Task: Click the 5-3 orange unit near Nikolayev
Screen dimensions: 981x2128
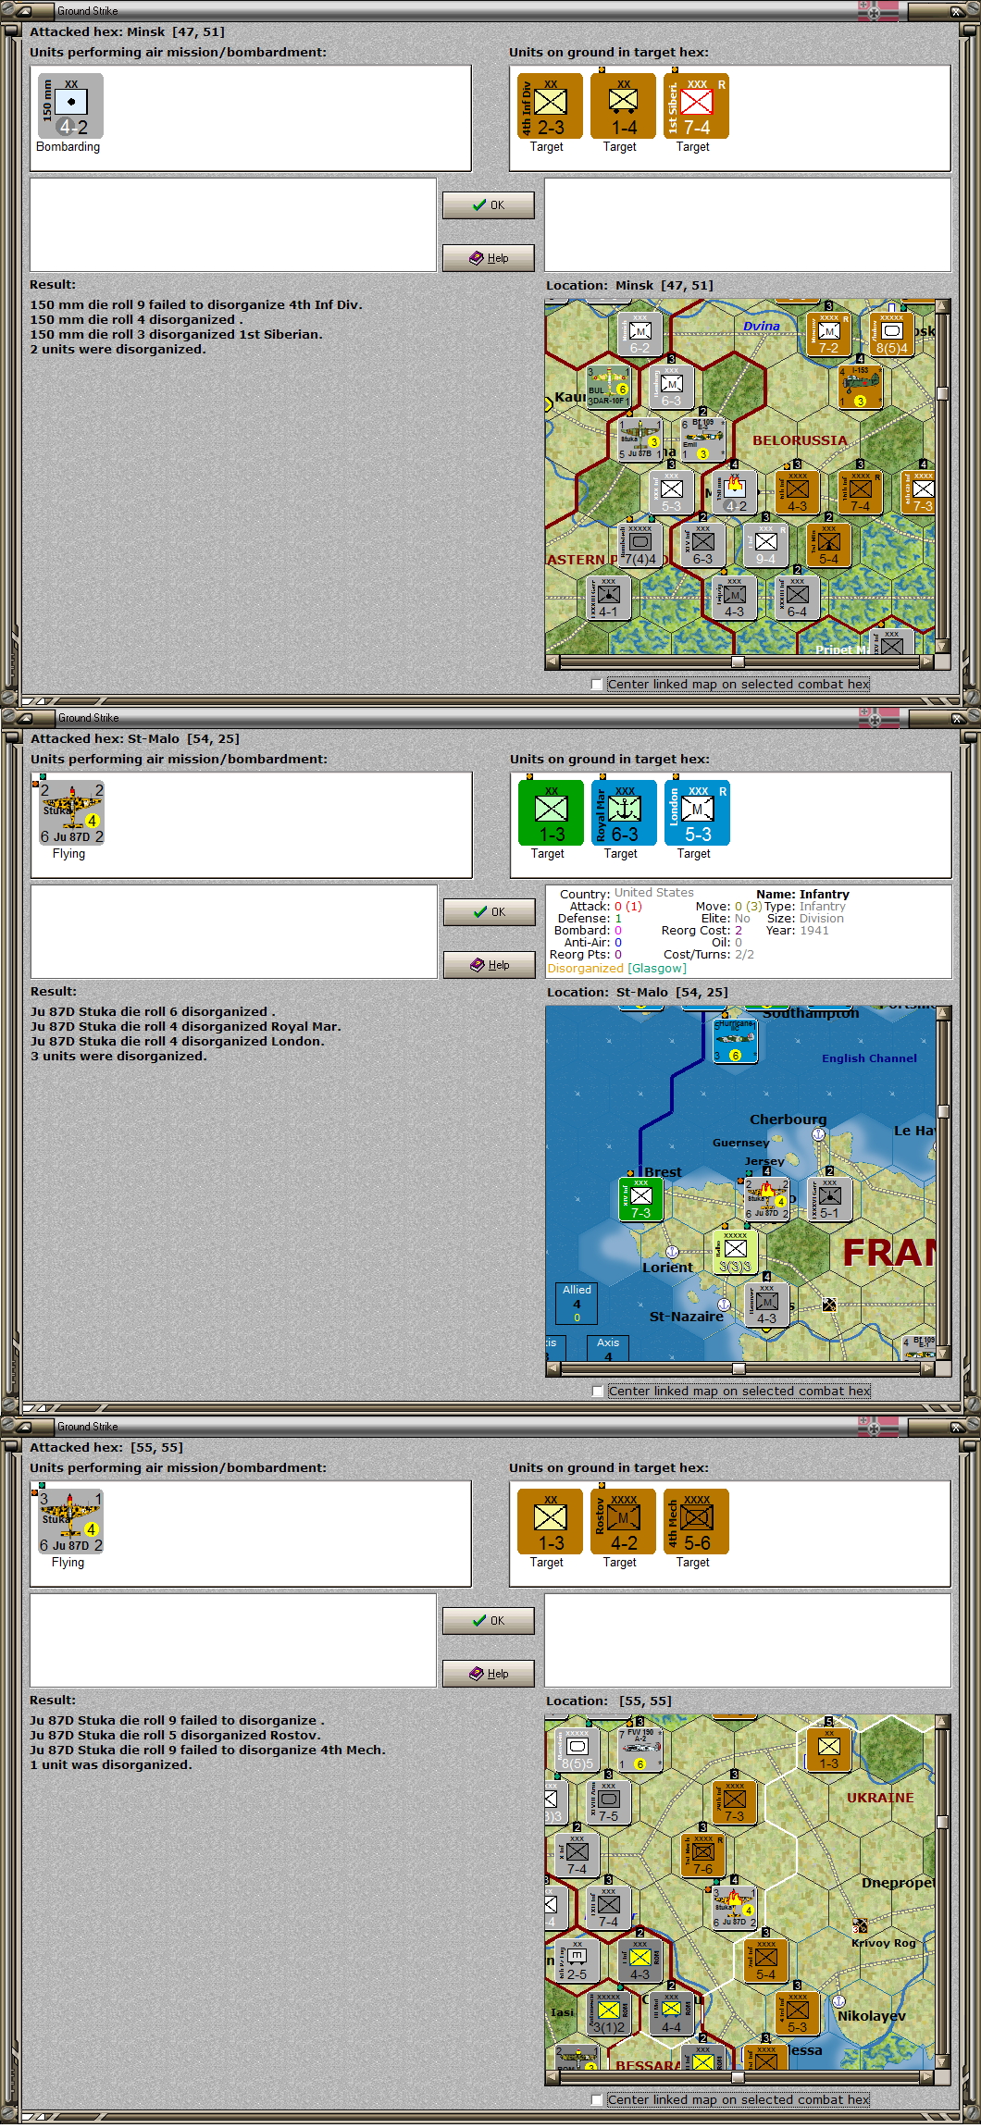Action: pos(798,2013)
